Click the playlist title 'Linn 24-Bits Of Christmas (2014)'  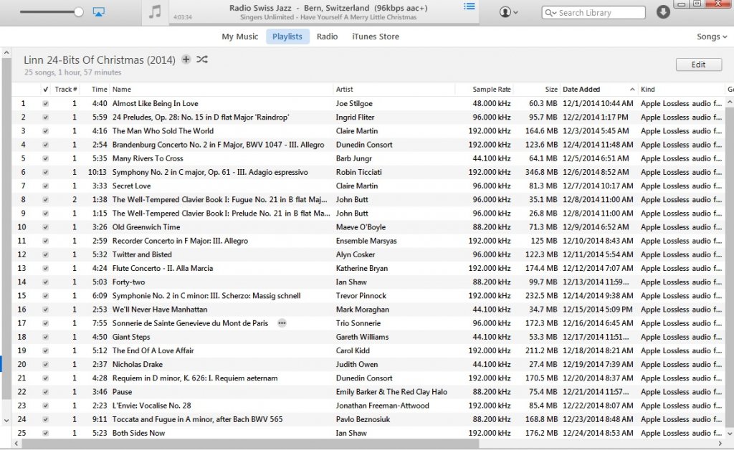coord(99,60)
